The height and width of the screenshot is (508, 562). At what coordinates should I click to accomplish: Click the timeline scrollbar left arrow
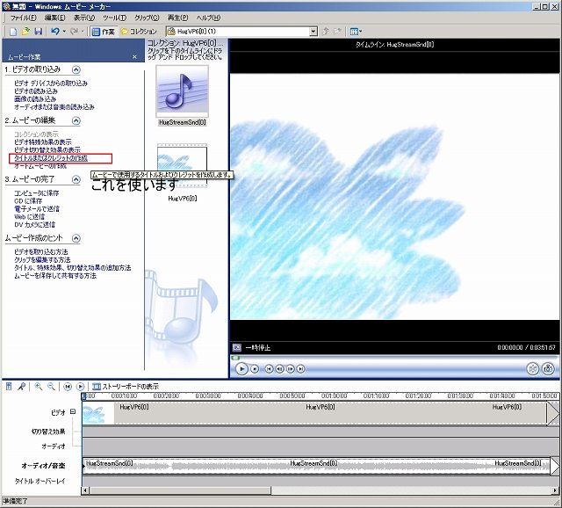[x=85, y=490]
